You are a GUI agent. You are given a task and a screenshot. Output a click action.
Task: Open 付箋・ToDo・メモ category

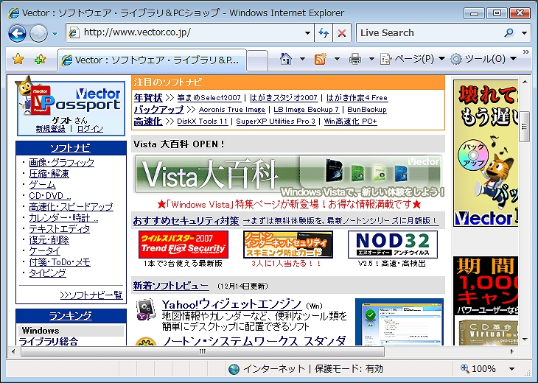[x=60, y=262]
